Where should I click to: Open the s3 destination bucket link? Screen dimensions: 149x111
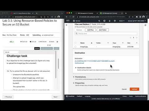[x=95, y=62]
